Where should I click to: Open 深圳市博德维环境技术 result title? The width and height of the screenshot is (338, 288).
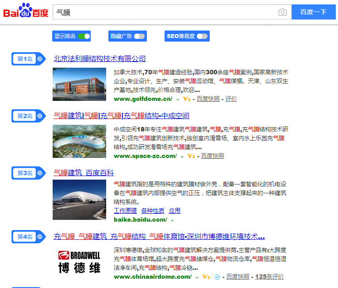click(159, 237)
